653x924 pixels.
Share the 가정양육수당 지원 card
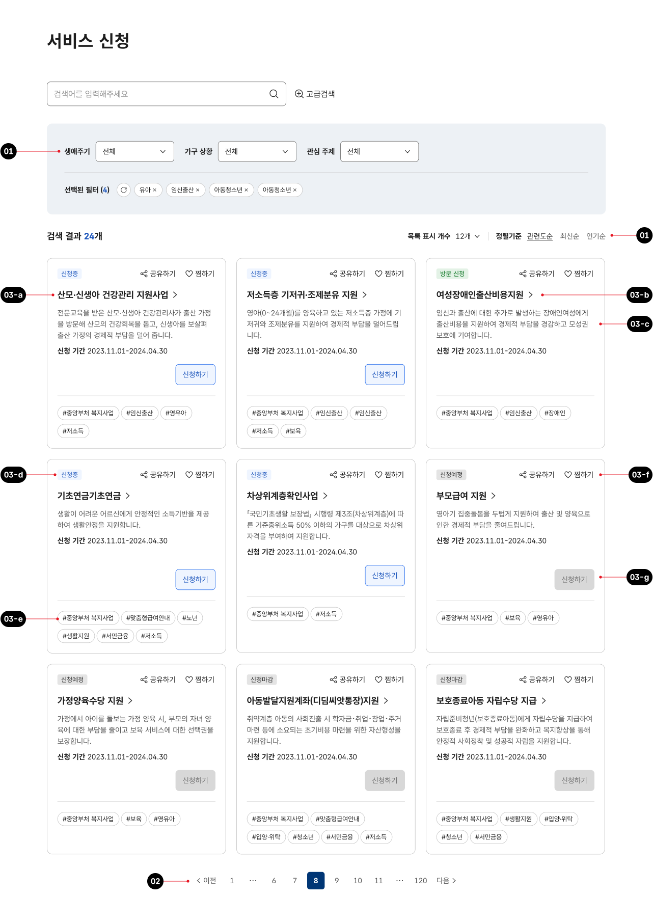click(x=158, y=680)
